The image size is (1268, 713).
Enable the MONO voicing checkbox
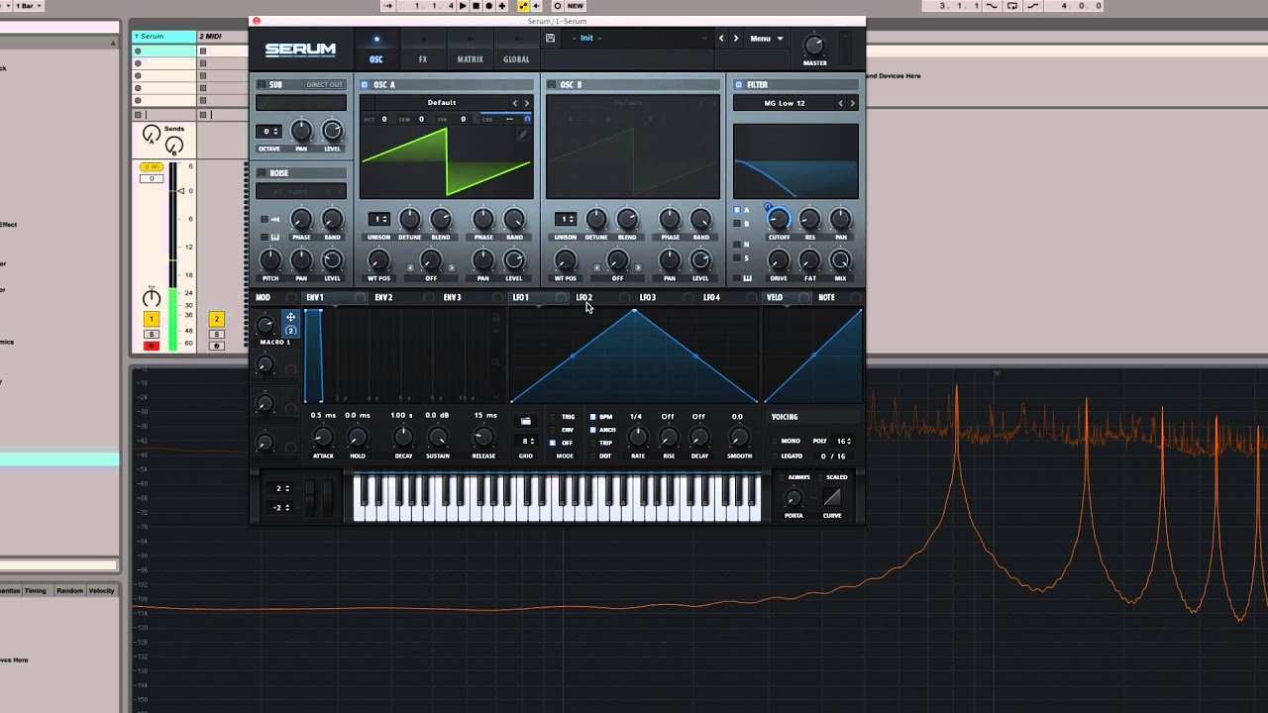tap(775, 441)
